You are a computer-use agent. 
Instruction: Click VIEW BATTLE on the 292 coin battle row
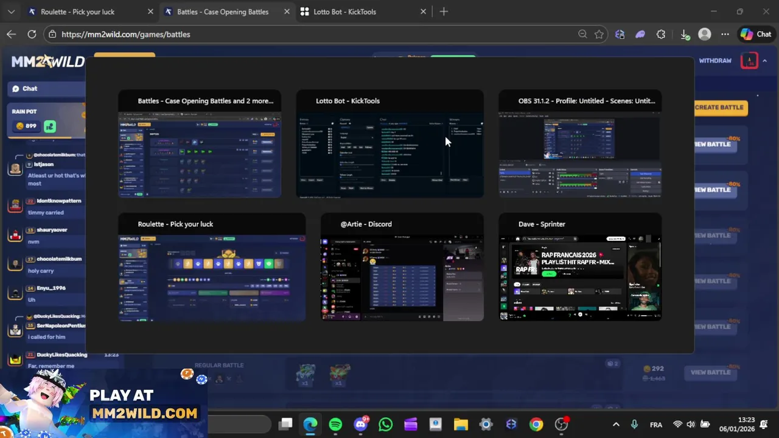point(710,372)
